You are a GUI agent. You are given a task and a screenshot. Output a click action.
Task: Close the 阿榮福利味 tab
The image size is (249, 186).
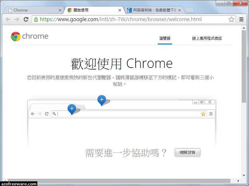click(x=180, y=10)
